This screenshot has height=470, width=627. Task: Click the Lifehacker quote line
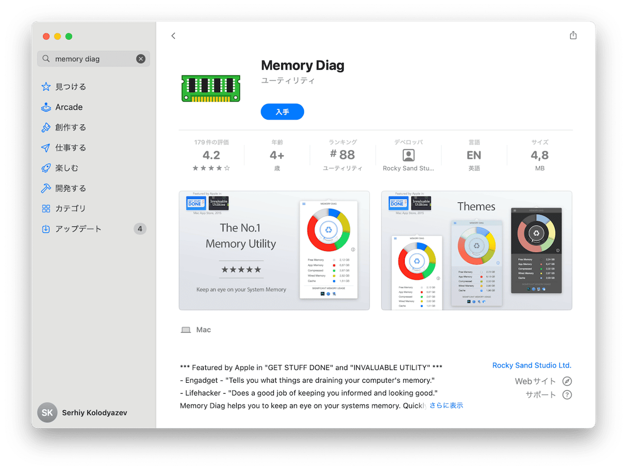point(309,393)
